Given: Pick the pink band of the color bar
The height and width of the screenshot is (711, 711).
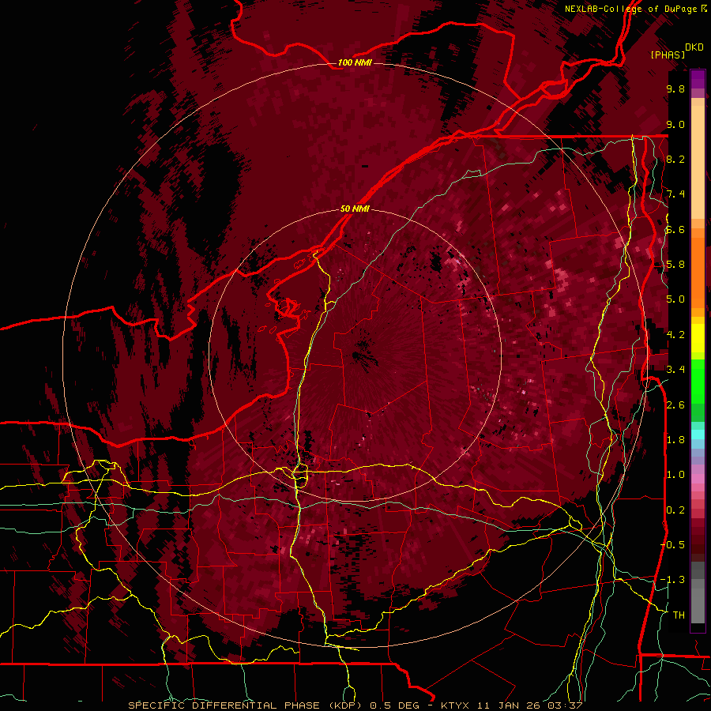Looking at the screenshot, I should click(698, 479).
